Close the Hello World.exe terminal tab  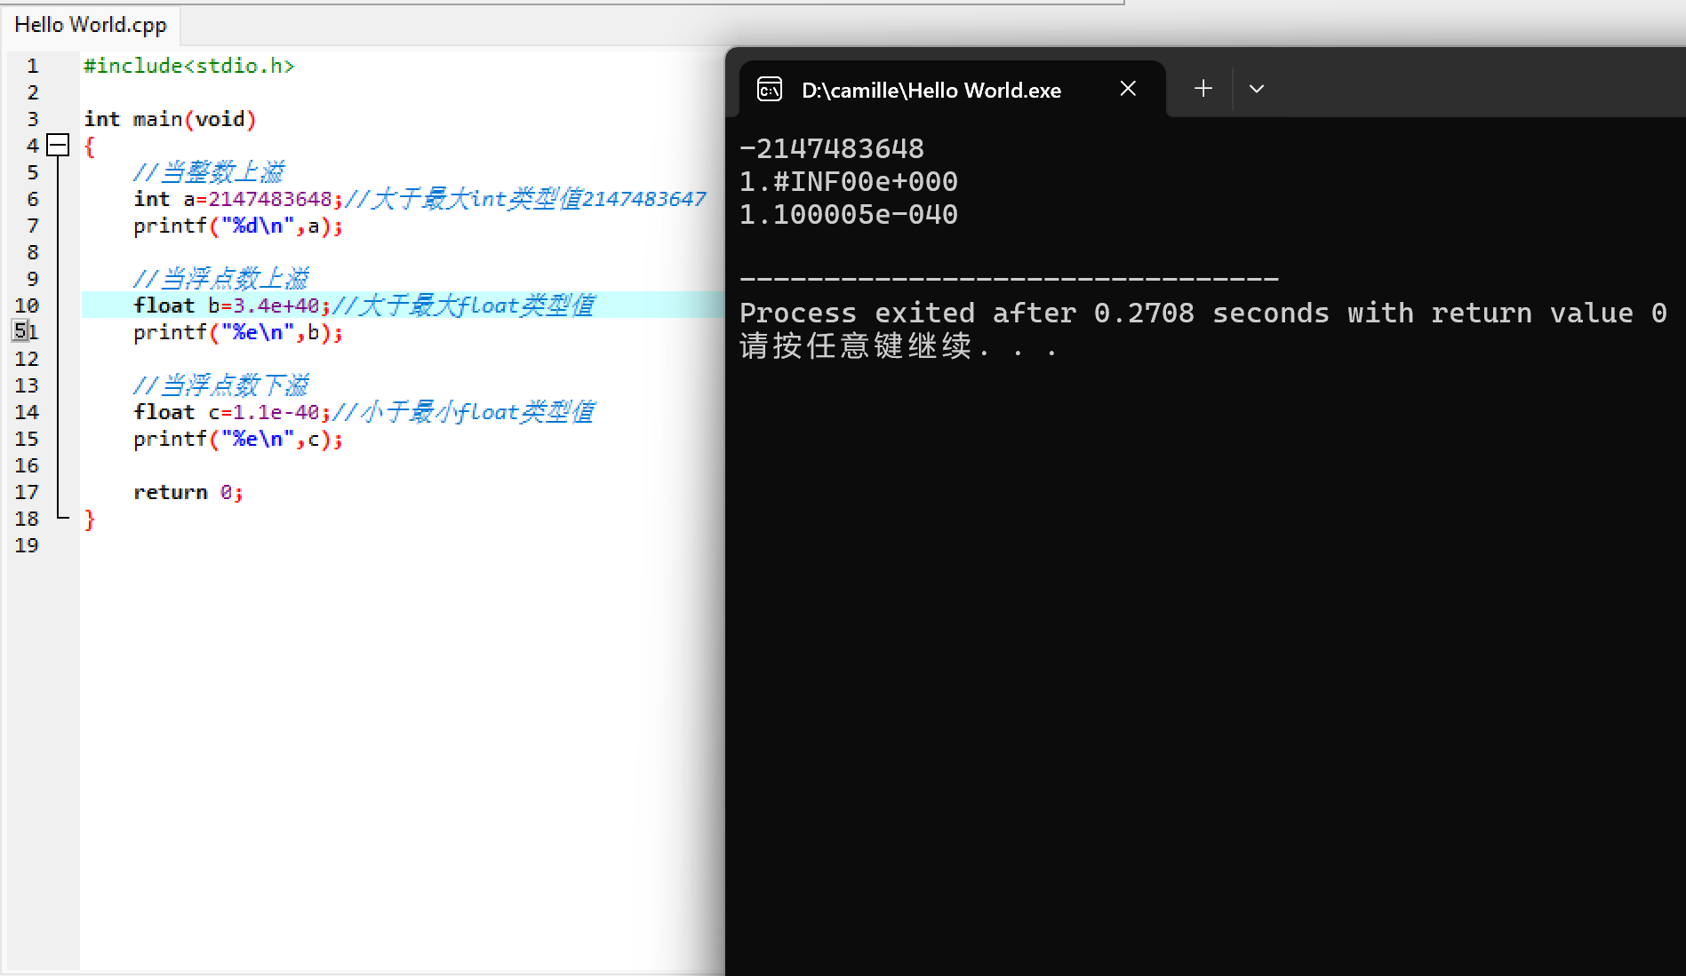pyautogui.click(x=1128, y=89)
